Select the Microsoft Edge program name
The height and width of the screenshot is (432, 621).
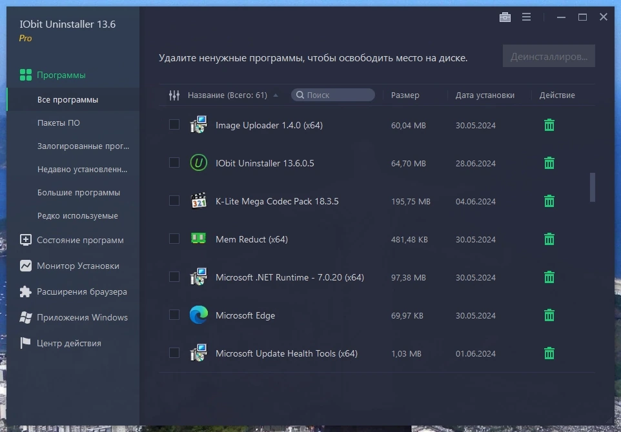click(245, 315)
